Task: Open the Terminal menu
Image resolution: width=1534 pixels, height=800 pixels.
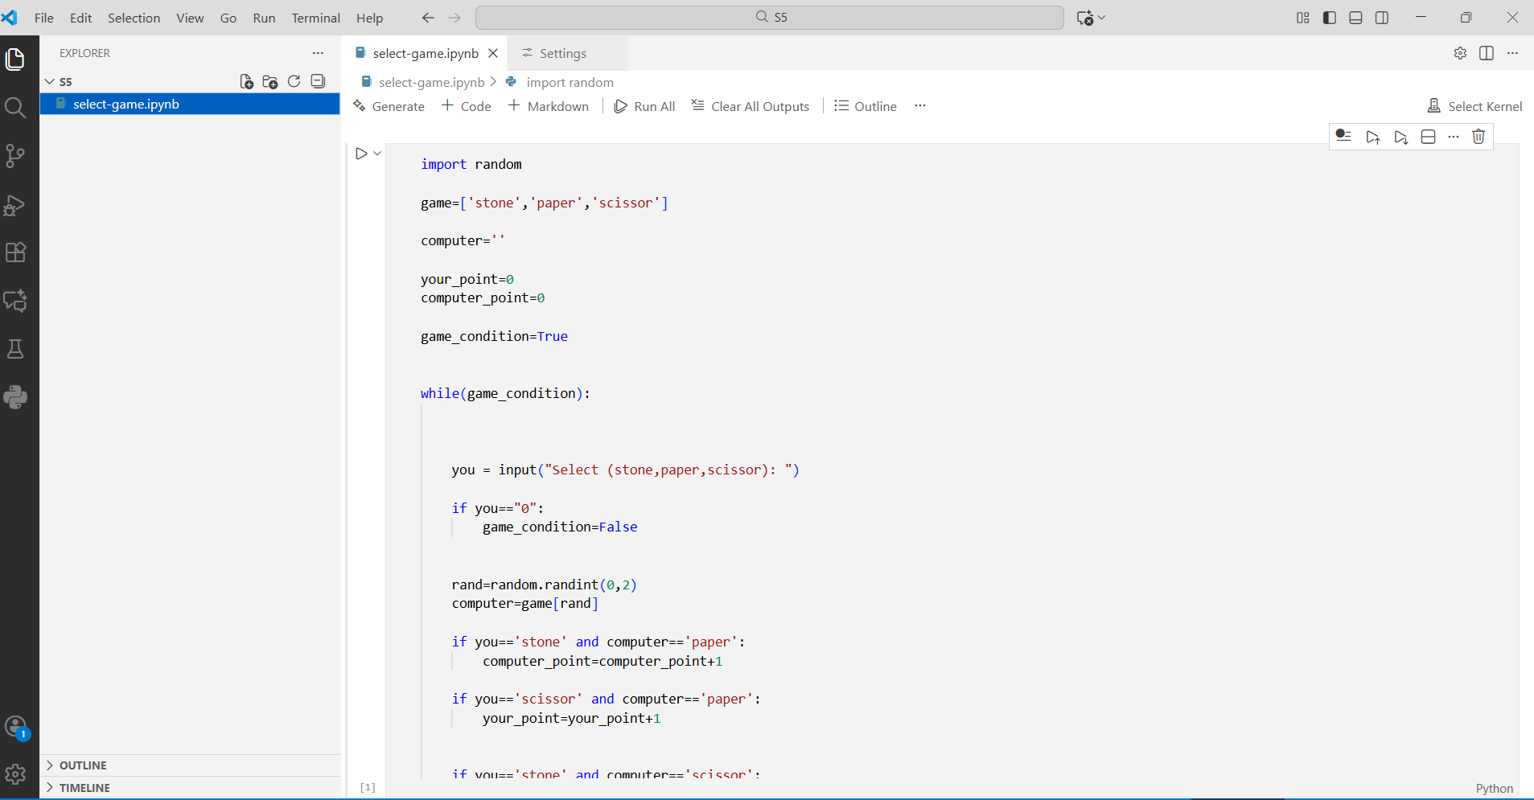Action: [x=315, y=18]
